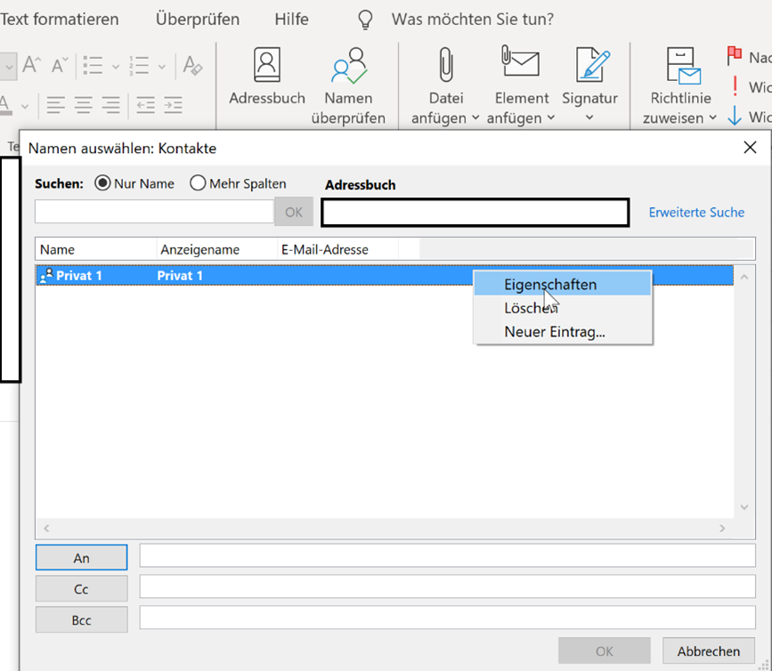Screen dimensions: 772x671
Task: Click the red flag follow-up icon
Action: [x=735, y=57]
